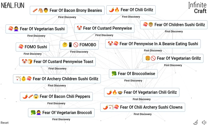Click Fear Of Pennywise In A Beanie Eating Sushi
This screenshot has height=125, width=208.
(153, 44)
